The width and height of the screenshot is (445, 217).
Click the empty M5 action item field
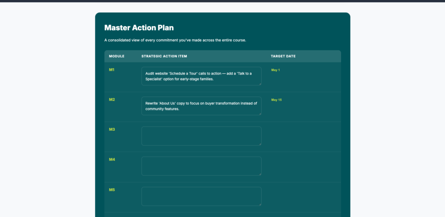(x=201, y=196)
